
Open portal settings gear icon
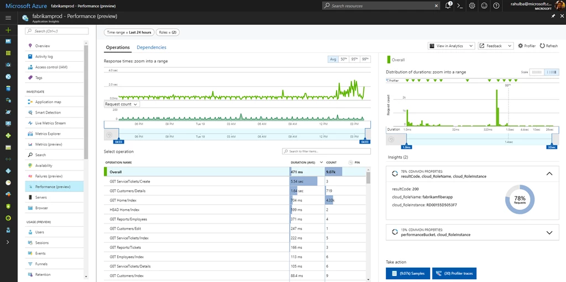[x=472, y=6]
